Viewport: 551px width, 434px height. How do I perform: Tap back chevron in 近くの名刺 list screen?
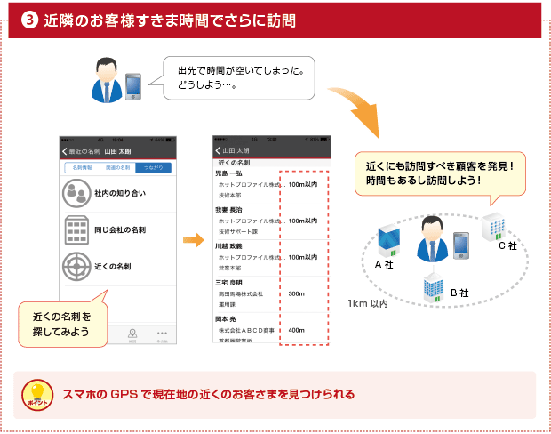point(218,150)
